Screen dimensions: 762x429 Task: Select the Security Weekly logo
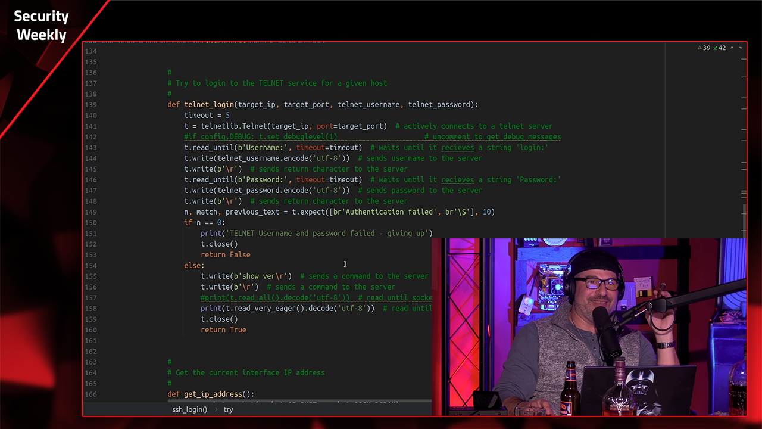click(x=40, y=25)
